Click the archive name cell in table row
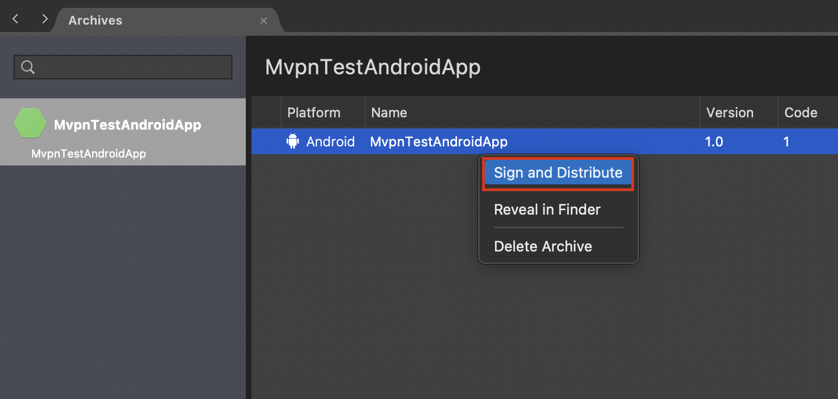 point(439,141)
